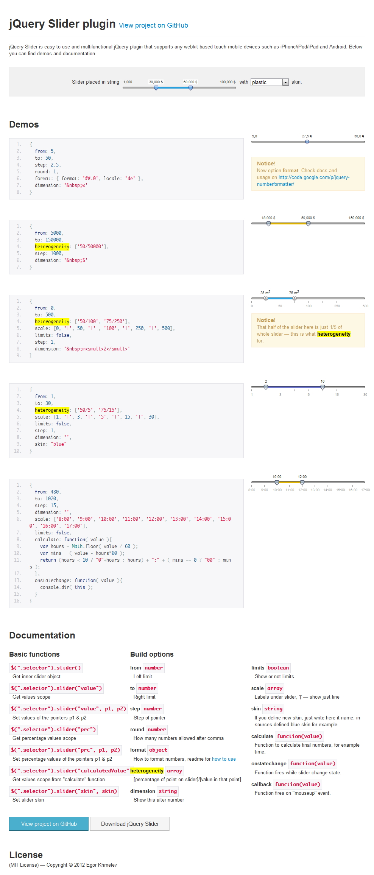The image size is (374, 875).
Task: Open the skin dropdown showing "plastic"
Action: pyautogui.click(x=270, y=82)
